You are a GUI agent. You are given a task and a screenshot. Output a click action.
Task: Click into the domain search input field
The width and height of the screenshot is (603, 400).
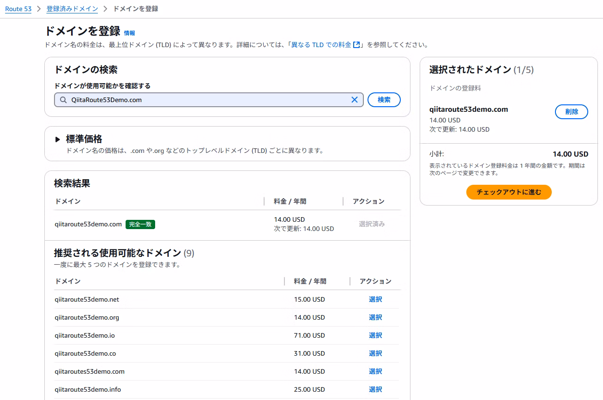point(208,100)
